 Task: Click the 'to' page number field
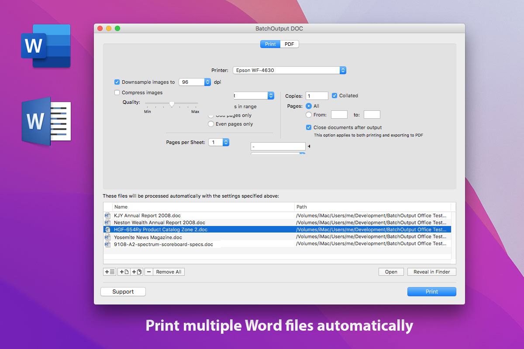372,115
